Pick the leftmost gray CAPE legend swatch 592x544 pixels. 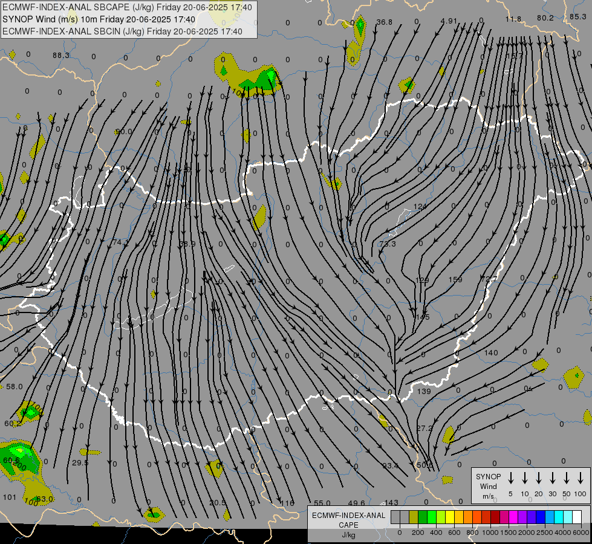[395, 517]
